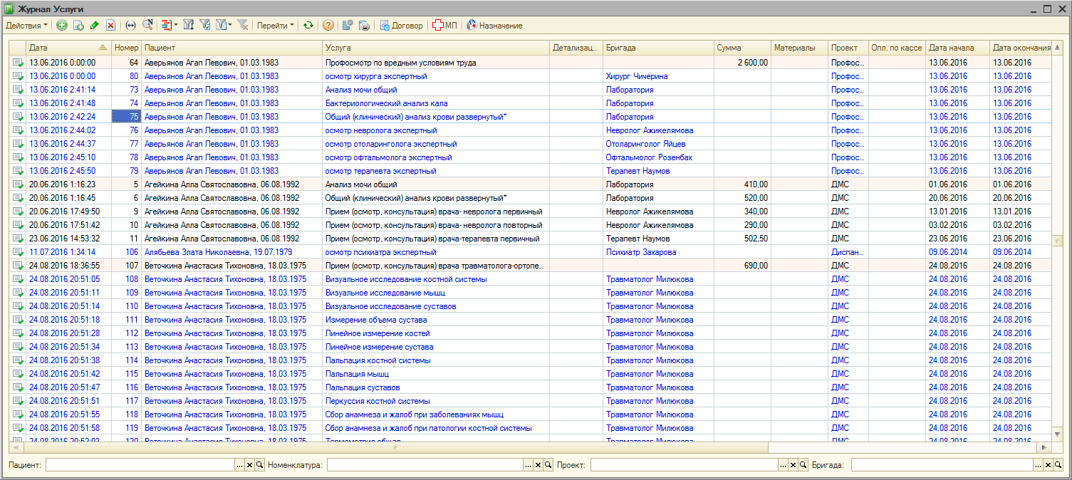Click the Назначение toolbar button
Viewport: 1072px width, 480px height.
click(494, 26)
